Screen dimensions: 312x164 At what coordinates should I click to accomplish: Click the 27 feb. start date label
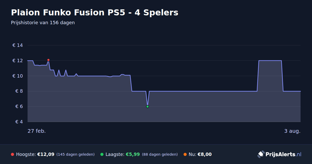tap(37, 131)
